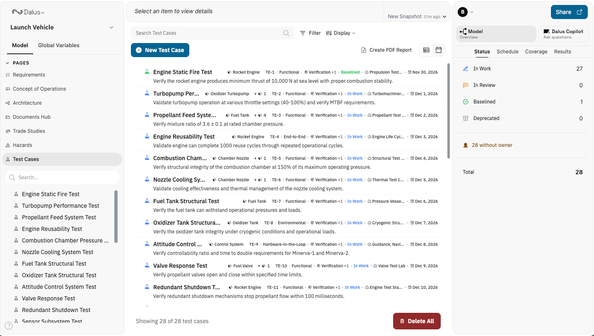Select the Schedule tab
Image resolution: width=594 pixels, height=336 pixels.
coord(507,52)
